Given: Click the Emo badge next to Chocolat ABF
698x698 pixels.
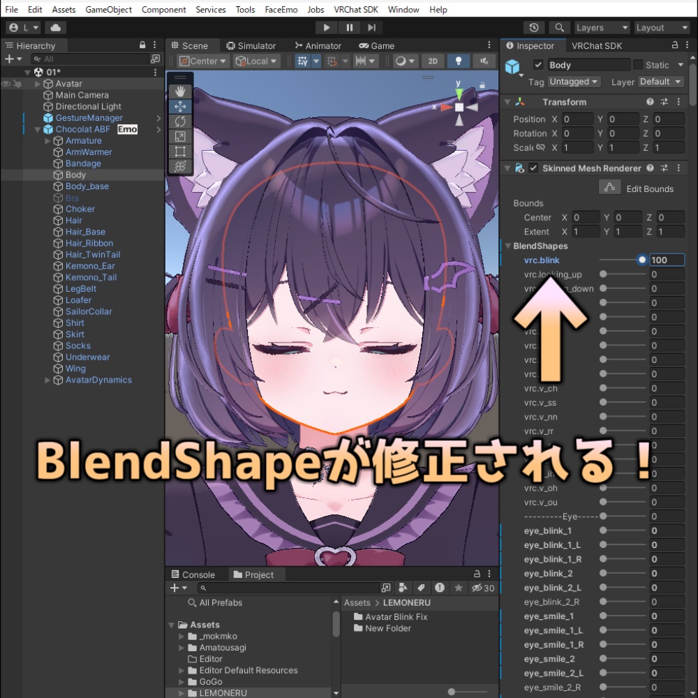Looking at the screenshot, I should tap(126, 129).
